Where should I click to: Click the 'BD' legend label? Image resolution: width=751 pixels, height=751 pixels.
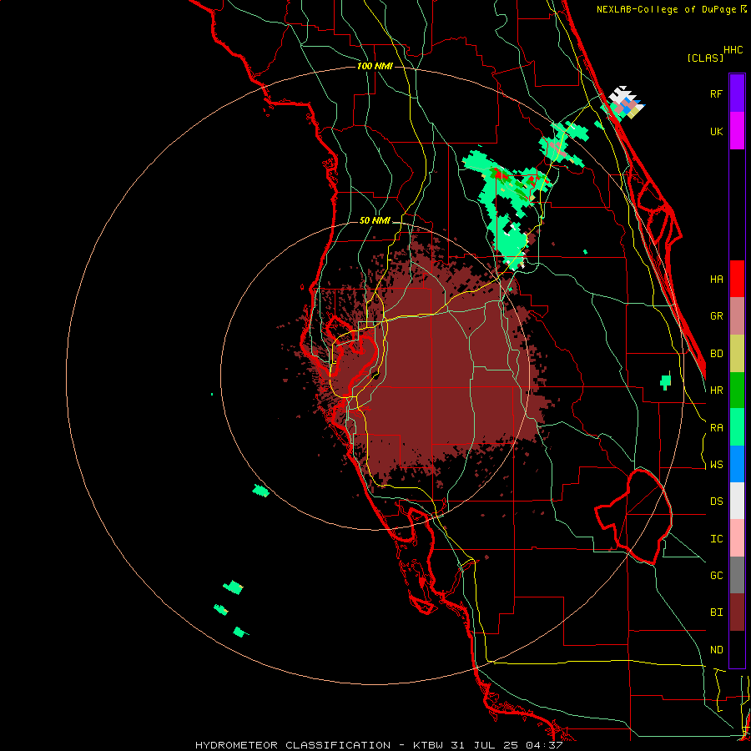tap(716, 354)
